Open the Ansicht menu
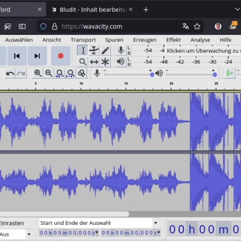241x241 pixels. 52,40
